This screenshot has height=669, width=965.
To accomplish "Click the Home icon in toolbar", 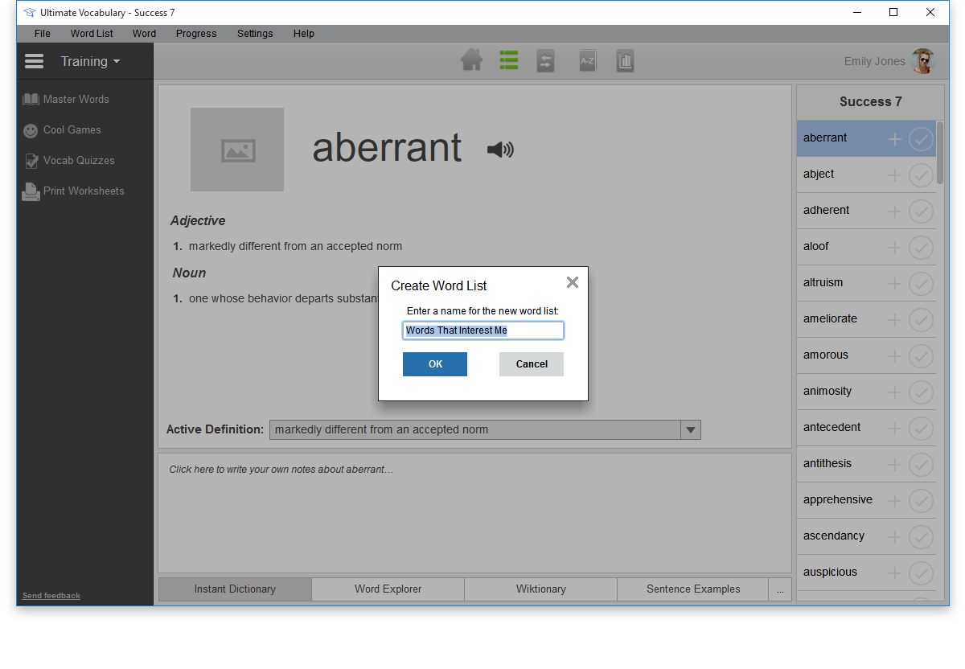I will [471, 61].
